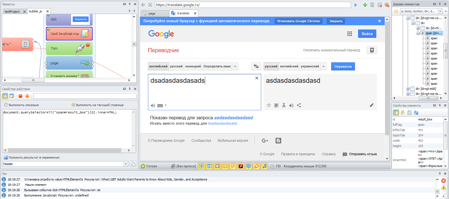Listen to the translated text speaker icon
Viewport: 449px width, 199px height.
pos(291,106)
